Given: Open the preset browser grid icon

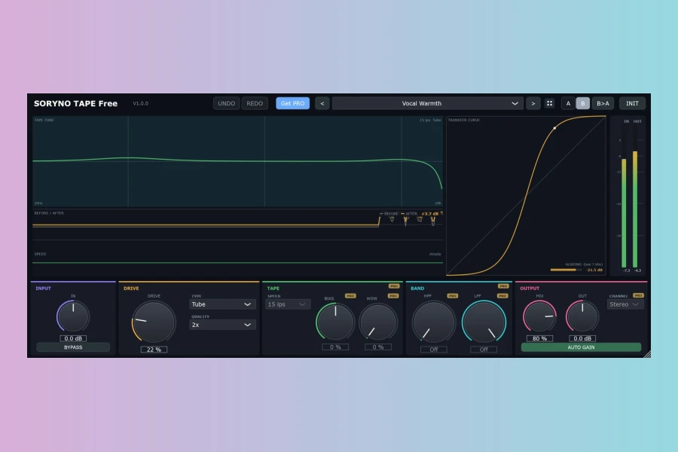Looking at the screenshot, I should pyautogui.click(x=549, y=103).
